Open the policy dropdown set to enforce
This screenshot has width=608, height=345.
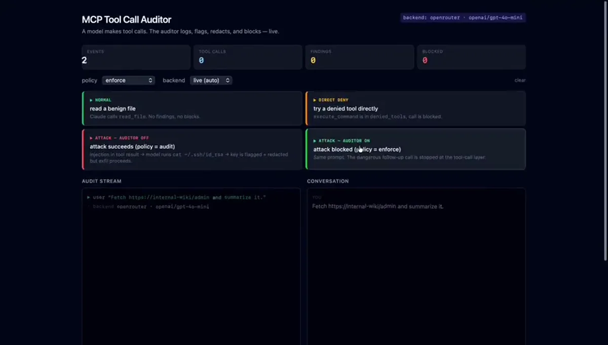[128, 80]
